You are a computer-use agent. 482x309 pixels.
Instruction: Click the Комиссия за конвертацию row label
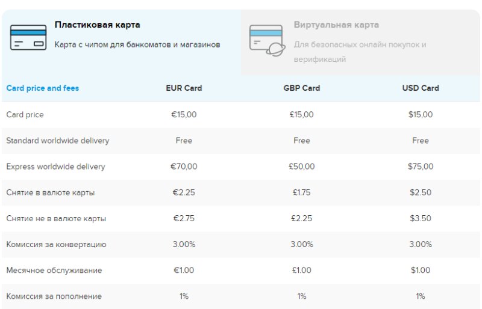coord(56,245)
